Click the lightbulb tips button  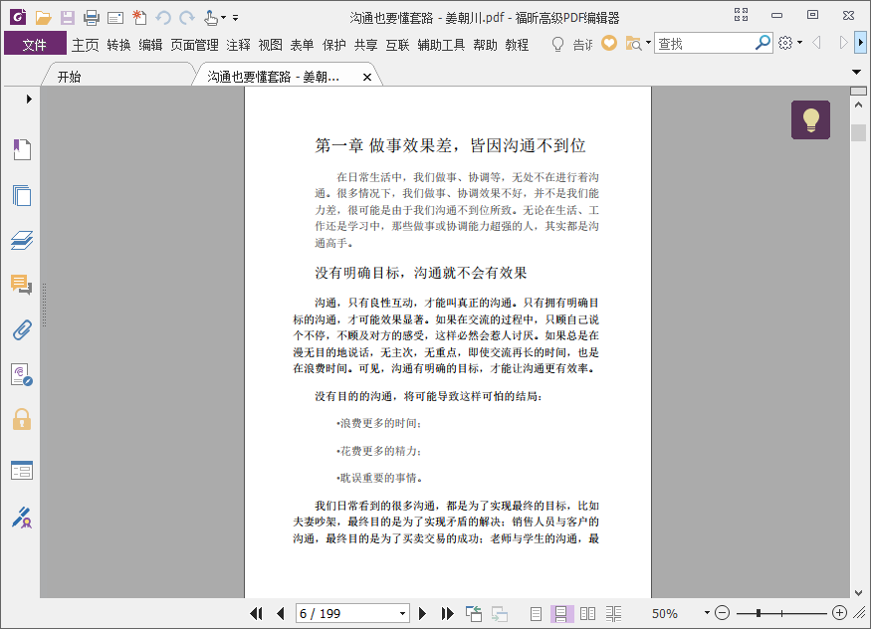810,119
